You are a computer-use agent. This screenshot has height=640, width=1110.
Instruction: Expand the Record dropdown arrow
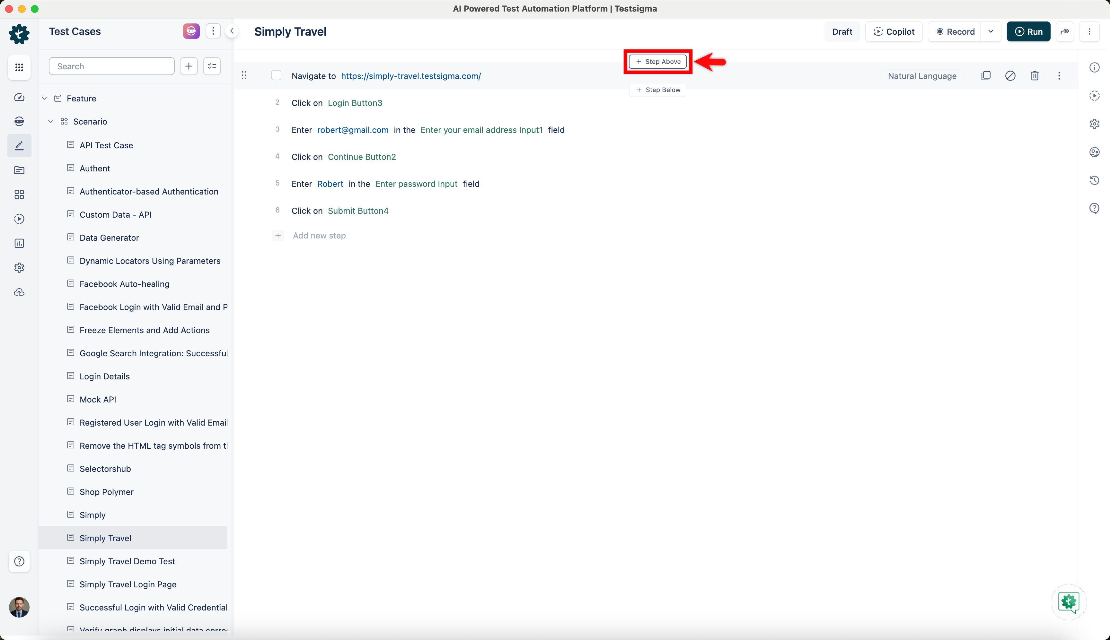tap(991, 32)
